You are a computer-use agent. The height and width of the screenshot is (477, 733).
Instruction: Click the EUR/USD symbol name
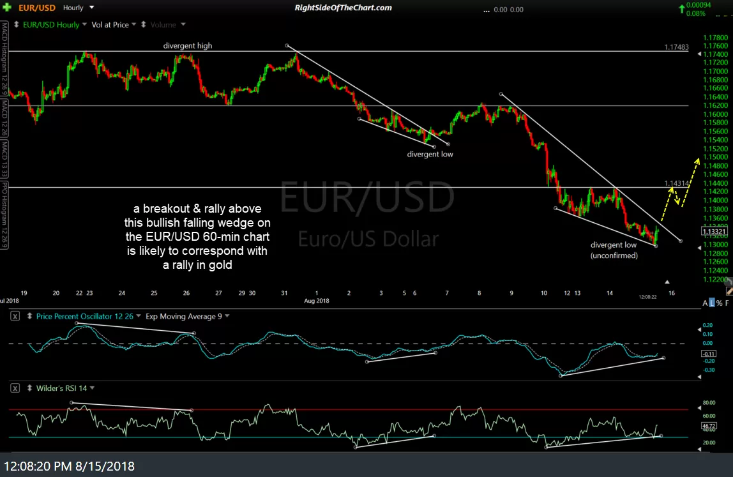(37, 8)
